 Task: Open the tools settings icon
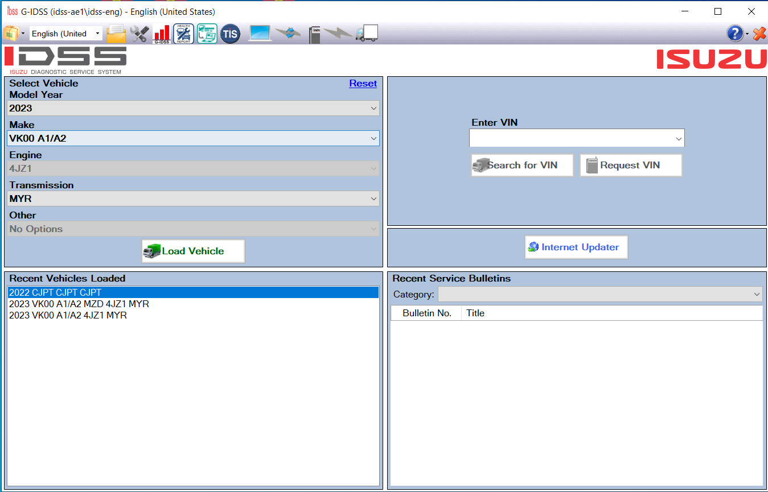[x=139, y=33]
